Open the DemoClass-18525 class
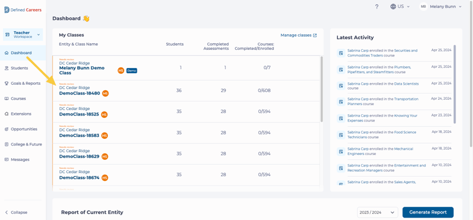Viewport: 473px width, 220px height. (x=79, y=114)
